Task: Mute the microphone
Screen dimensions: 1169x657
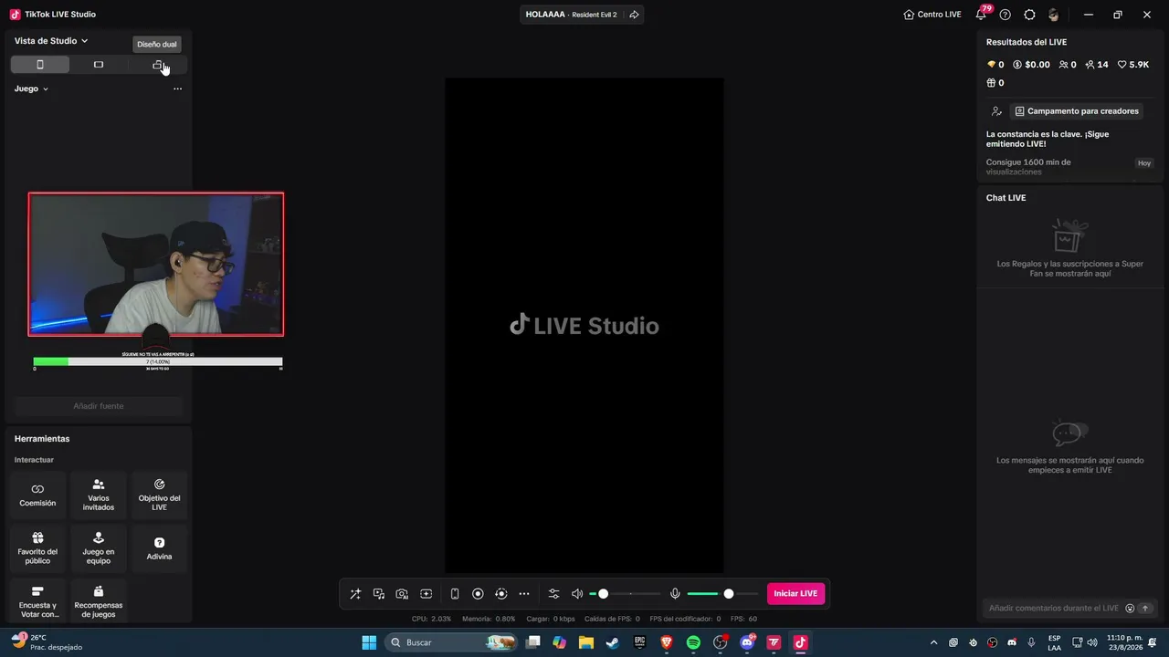Action: click(x=675, y=594)
